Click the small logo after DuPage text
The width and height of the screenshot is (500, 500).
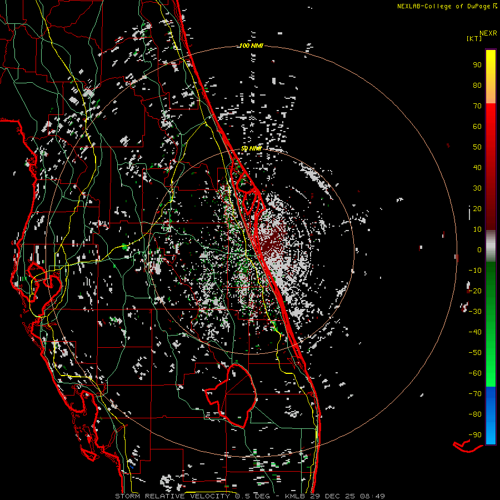click(494, 6)
